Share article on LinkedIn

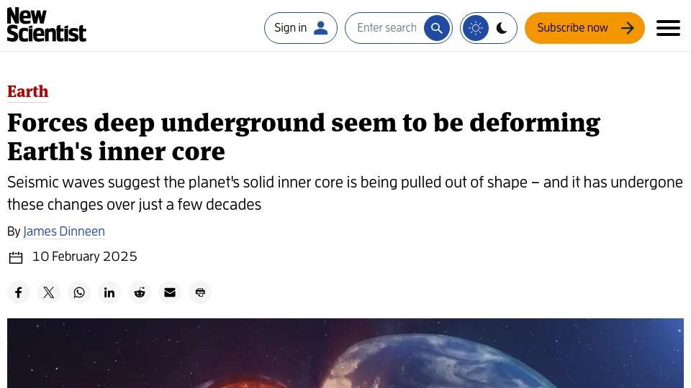[109, 292]
